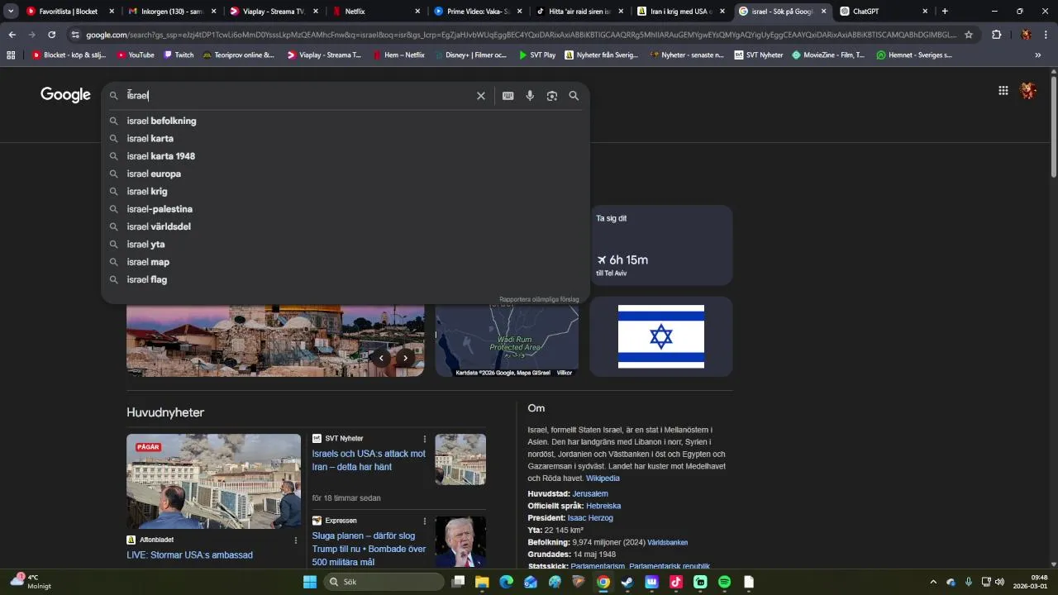Submit search with the magnifier button
This screenshot has width=1058, height=595.
(x=574, y=96)
